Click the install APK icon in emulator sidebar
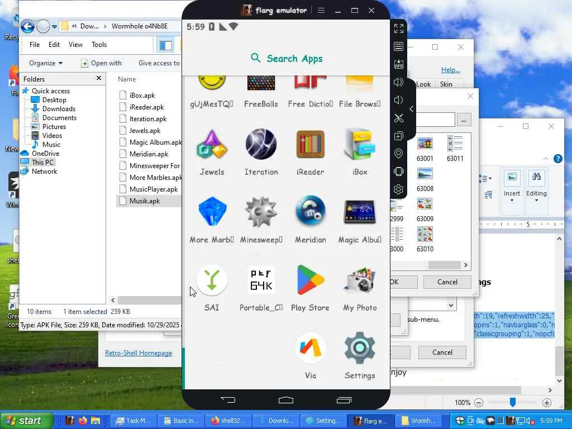 click(x=399, y=64)
